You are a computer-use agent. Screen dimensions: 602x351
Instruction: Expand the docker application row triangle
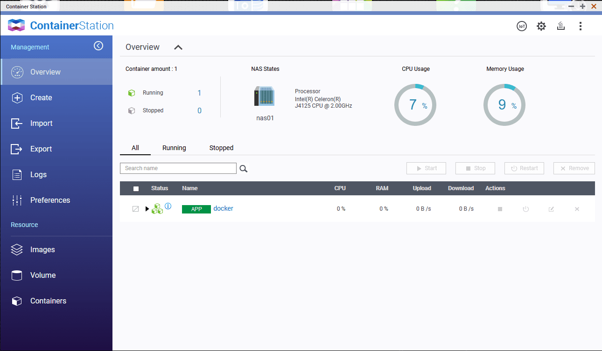(147, 209)
